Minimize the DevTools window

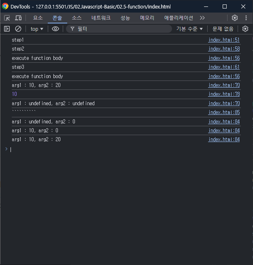click(x=206, y=6)
